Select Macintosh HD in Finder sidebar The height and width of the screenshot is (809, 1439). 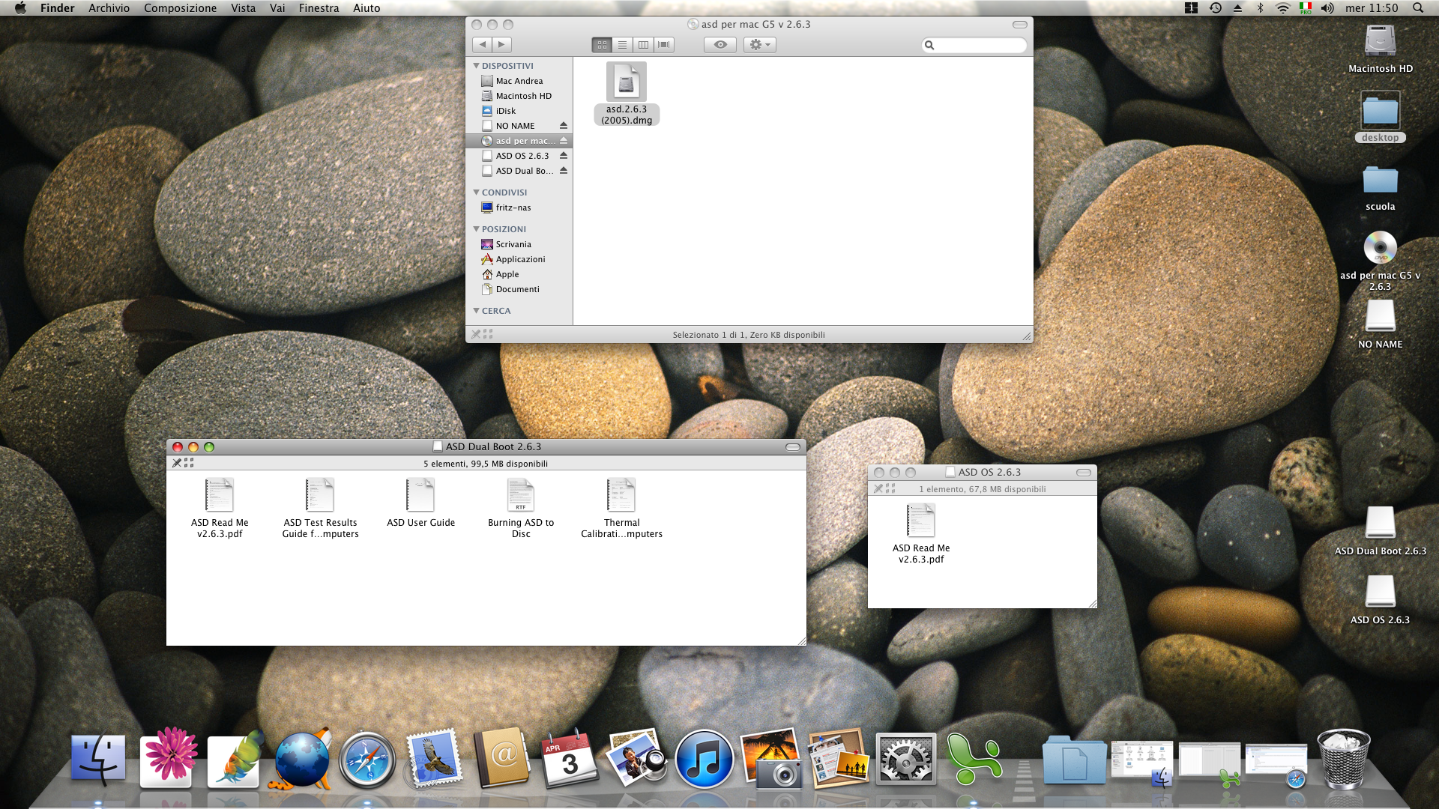coord(519,96)
